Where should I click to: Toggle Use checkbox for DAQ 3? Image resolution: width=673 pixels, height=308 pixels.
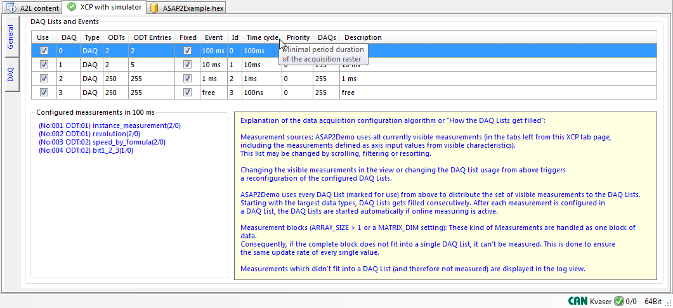click(x=44, y=93)
